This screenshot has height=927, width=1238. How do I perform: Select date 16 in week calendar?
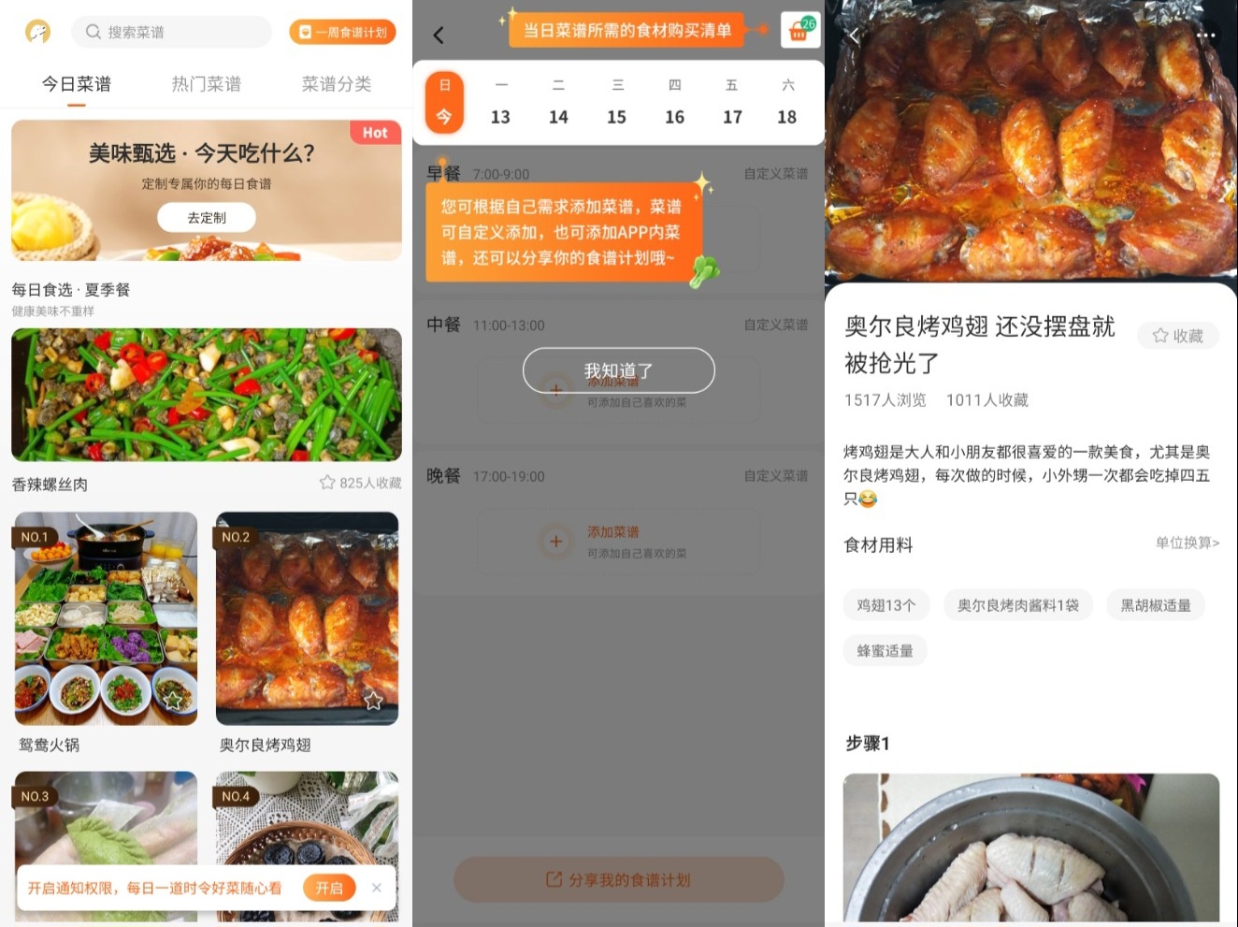tap(675, 103)
